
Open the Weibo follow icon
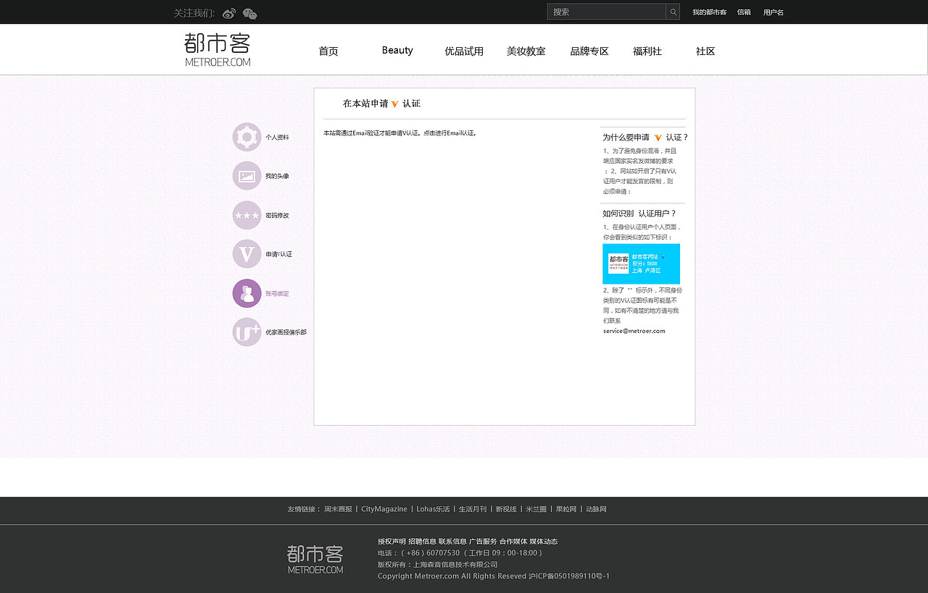pyautogui.click(x=229, y=13)
